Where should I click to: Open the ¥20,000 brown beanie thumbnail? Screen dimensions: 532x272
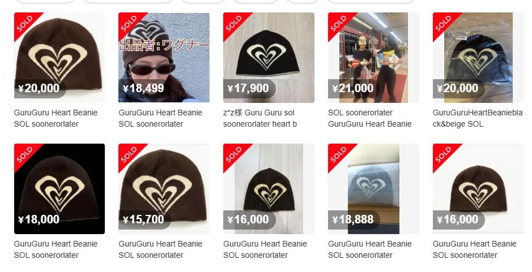point(59,57)
